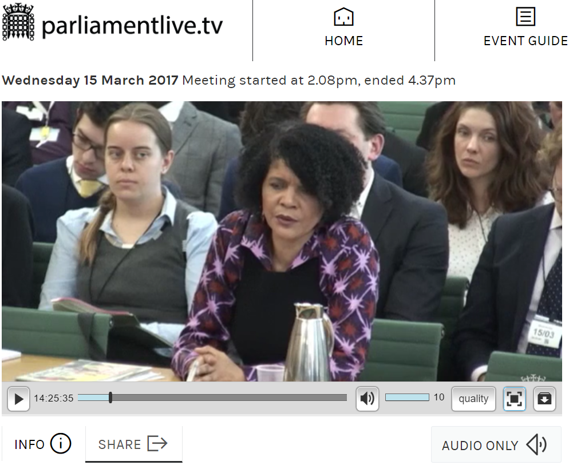Click the HOME house icon
569x469 pixels.
[x=343, y=17]
